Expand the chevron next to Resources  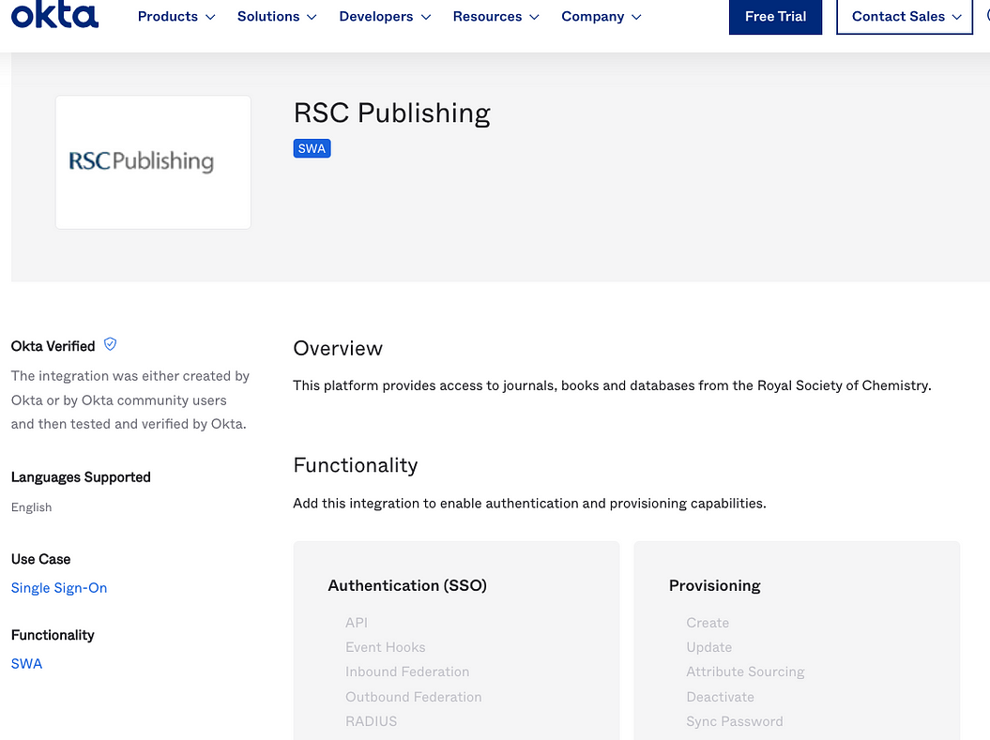coord(535,17)
